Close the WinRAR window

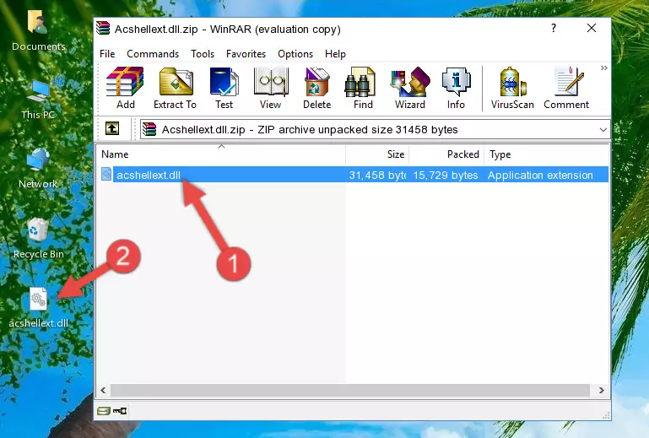592,28
